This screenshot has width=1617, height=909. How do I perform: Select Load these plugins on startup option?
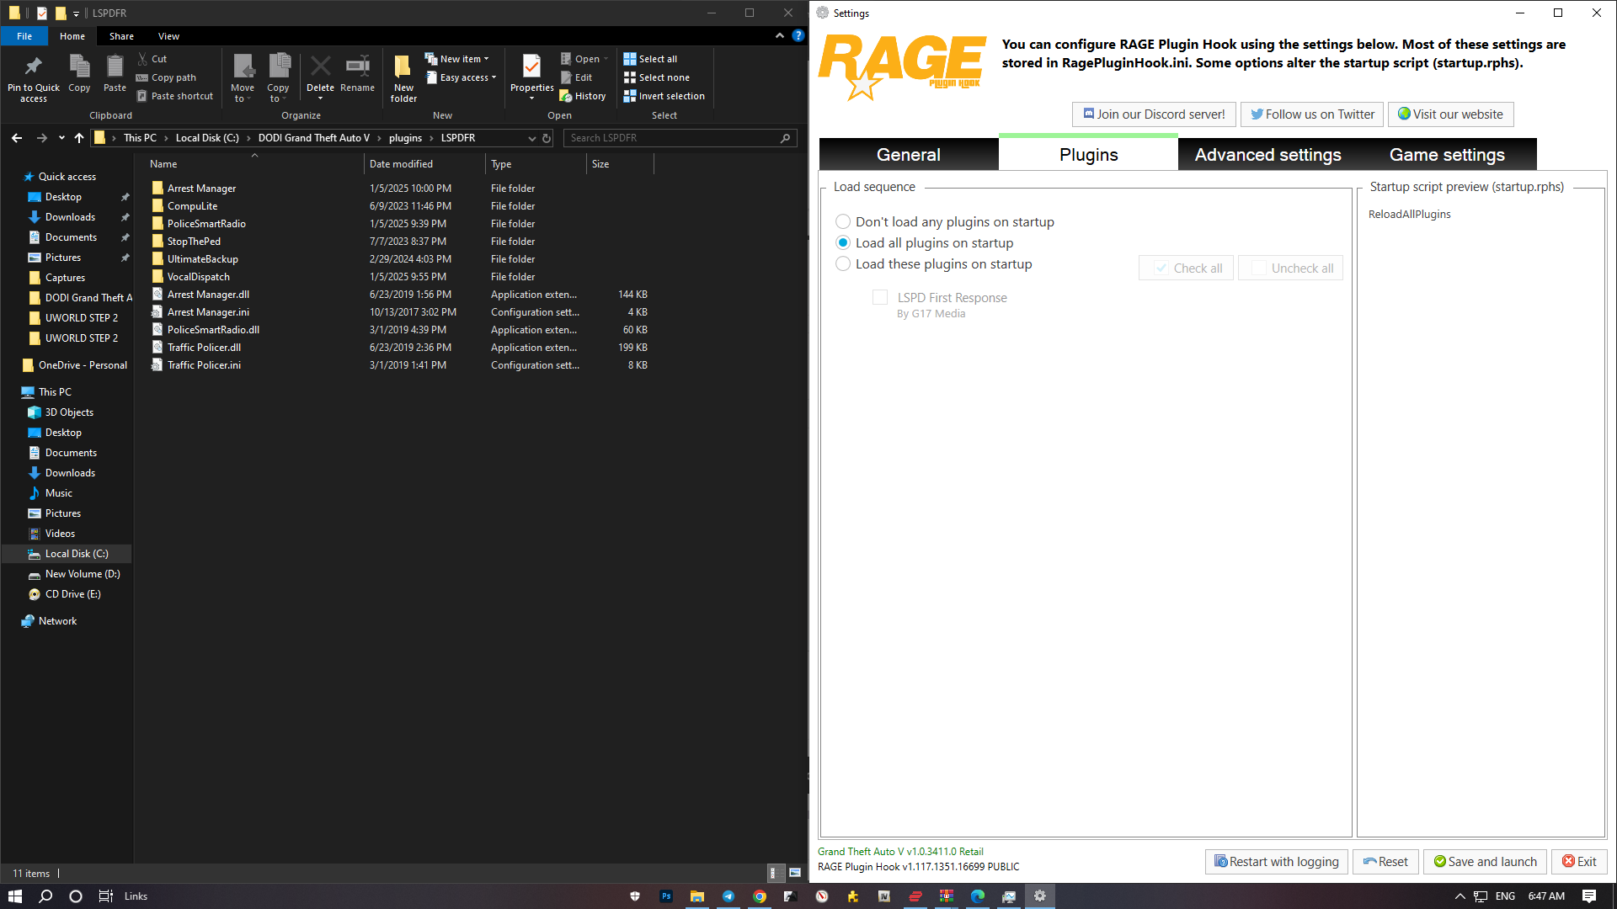click(x=843, y=264)
